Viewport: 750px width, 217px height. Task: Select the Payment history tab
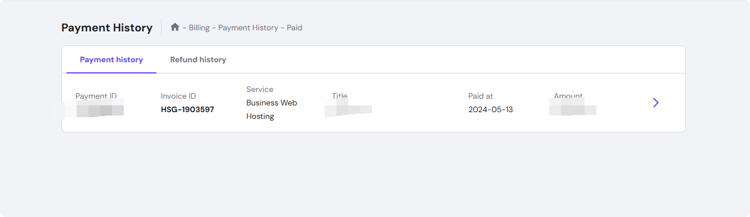pos(111,59)
